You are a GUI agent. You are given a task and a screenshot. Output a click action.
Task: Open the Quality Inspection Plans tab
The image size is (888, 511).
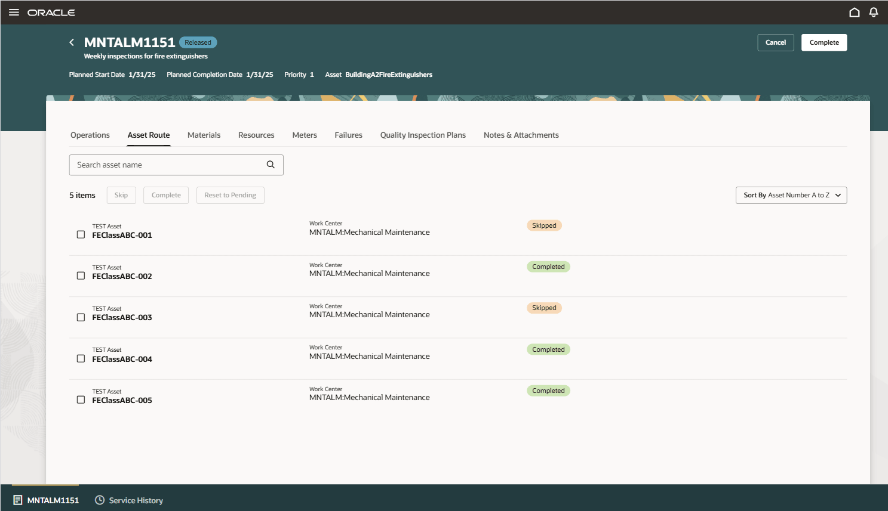[423, 135]
